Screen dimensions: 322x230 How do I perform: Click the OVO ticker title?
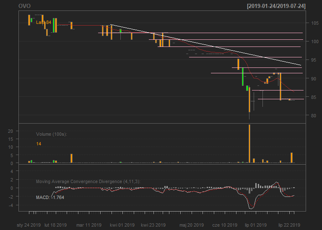point(24,6)
